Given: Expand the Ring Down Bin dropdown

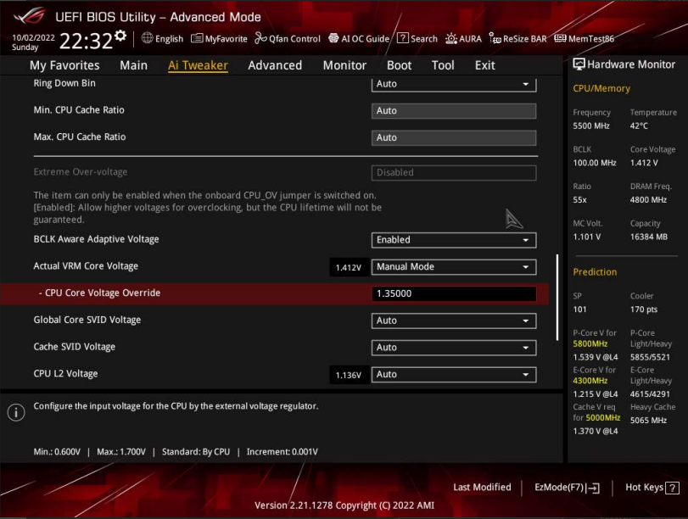Looking at the screenshot, I should coord(454,84).
